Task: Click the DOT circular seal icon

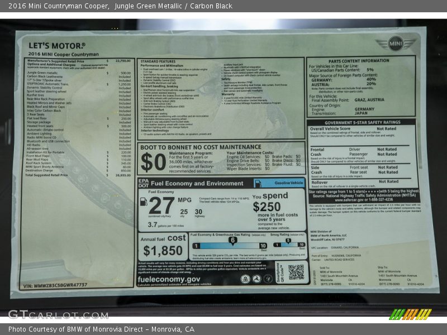Action: (x=256, y=279)
